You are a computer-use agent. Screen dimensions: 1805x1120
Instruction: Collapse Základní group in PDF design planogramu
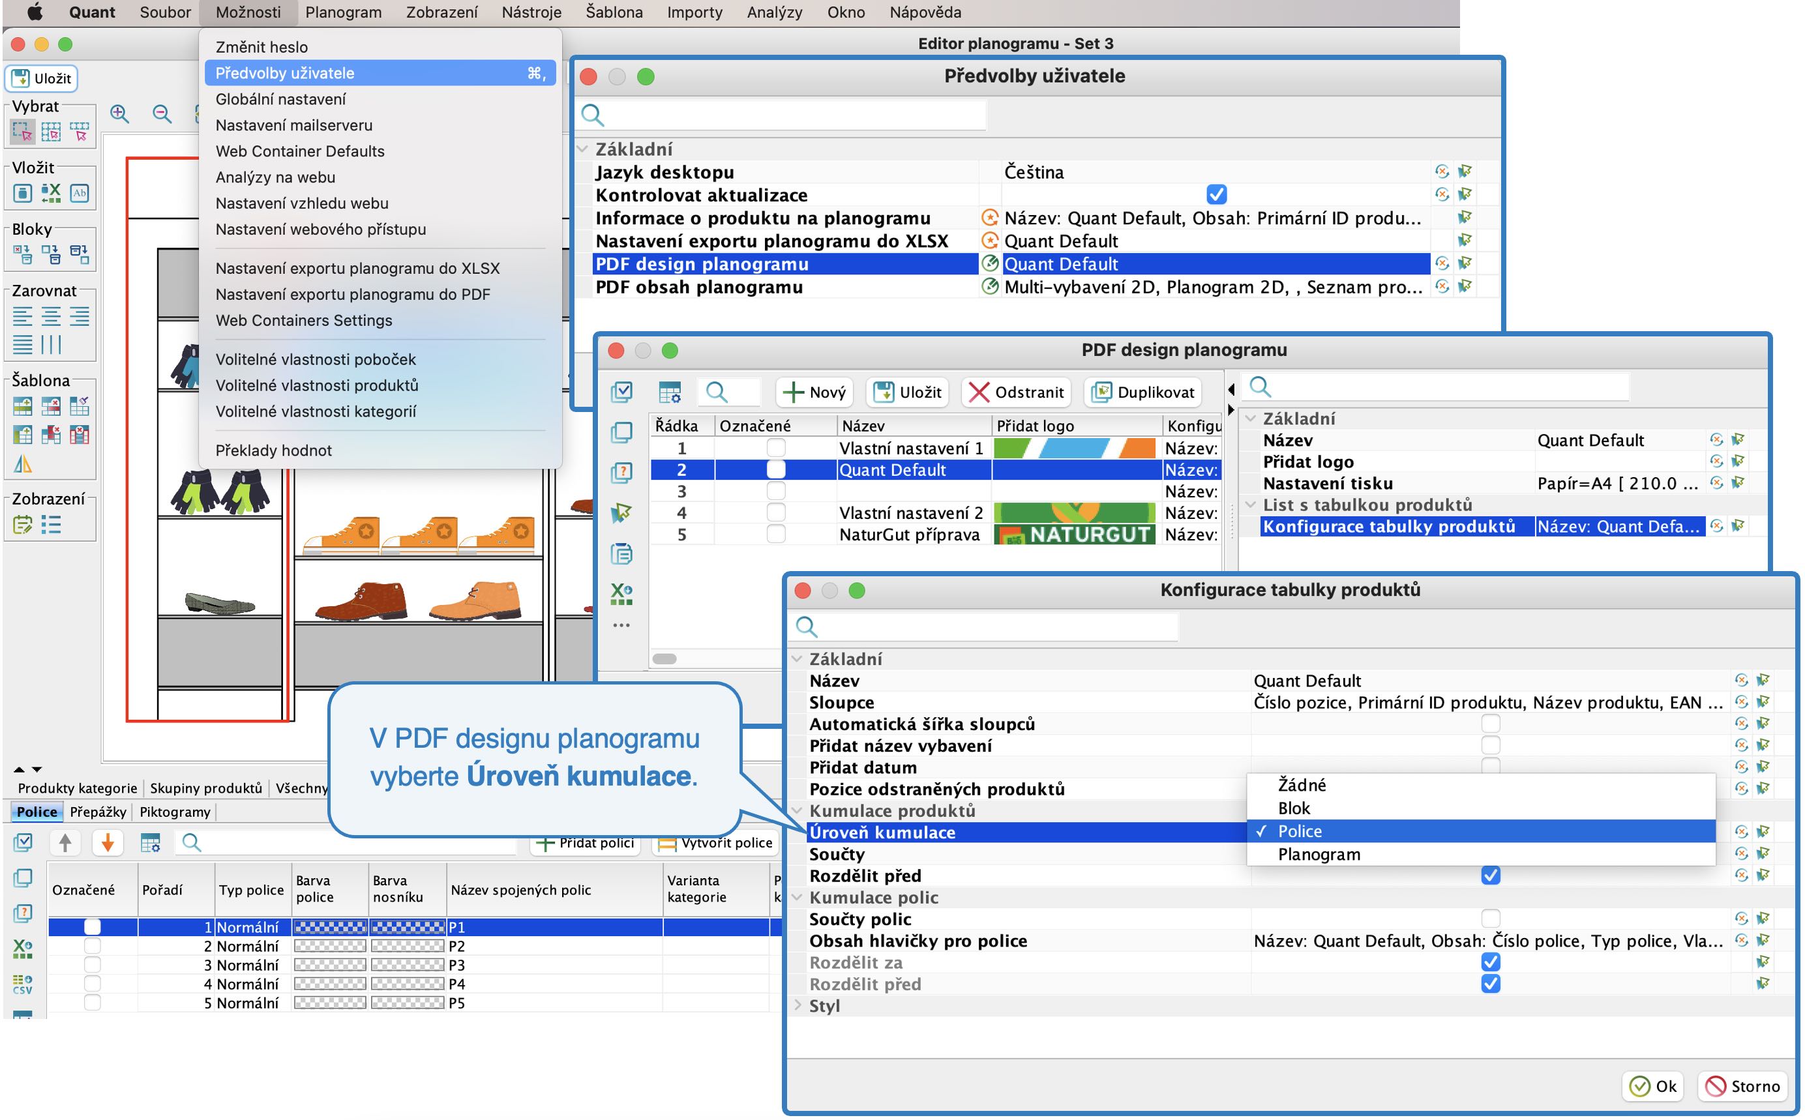click(1251, 419)
